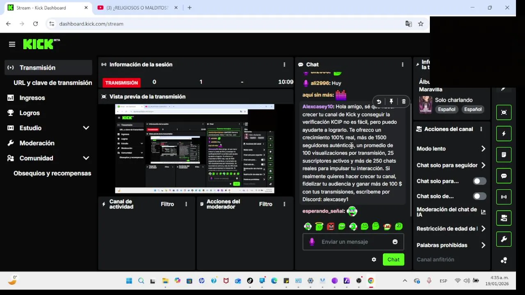The width and height of the screenshot is (525, 295).
Task: Open Acciones del canal three-dot menu
Action: (481, 129)
